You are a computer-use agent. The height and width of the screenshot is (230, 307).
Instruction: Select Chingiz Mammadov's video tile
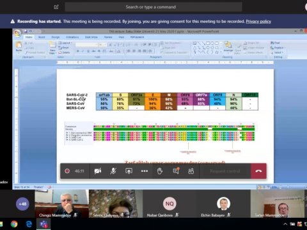coord(61,204)
